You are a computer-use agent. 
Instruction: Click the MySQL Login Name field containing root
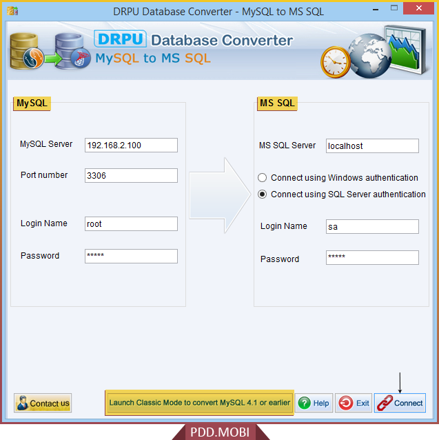pos(131,223)
